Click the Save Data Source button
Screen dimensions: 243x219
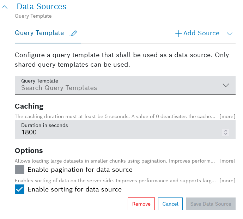(x=211, y=204)
